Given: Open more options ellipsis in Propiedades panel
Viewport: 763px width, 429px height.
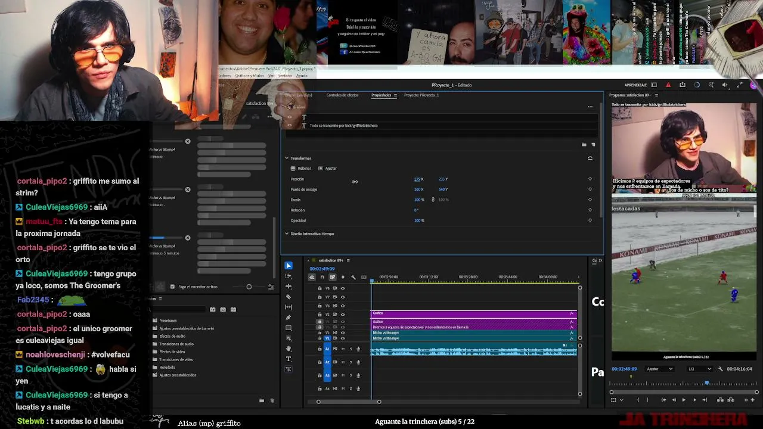Looking at the screenshot, I should (590, 107).
